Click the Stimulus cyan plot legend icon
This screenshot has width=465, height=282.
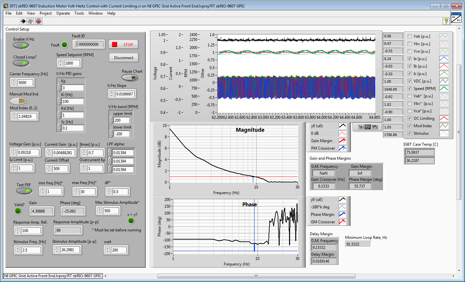(x=444, y=133)
